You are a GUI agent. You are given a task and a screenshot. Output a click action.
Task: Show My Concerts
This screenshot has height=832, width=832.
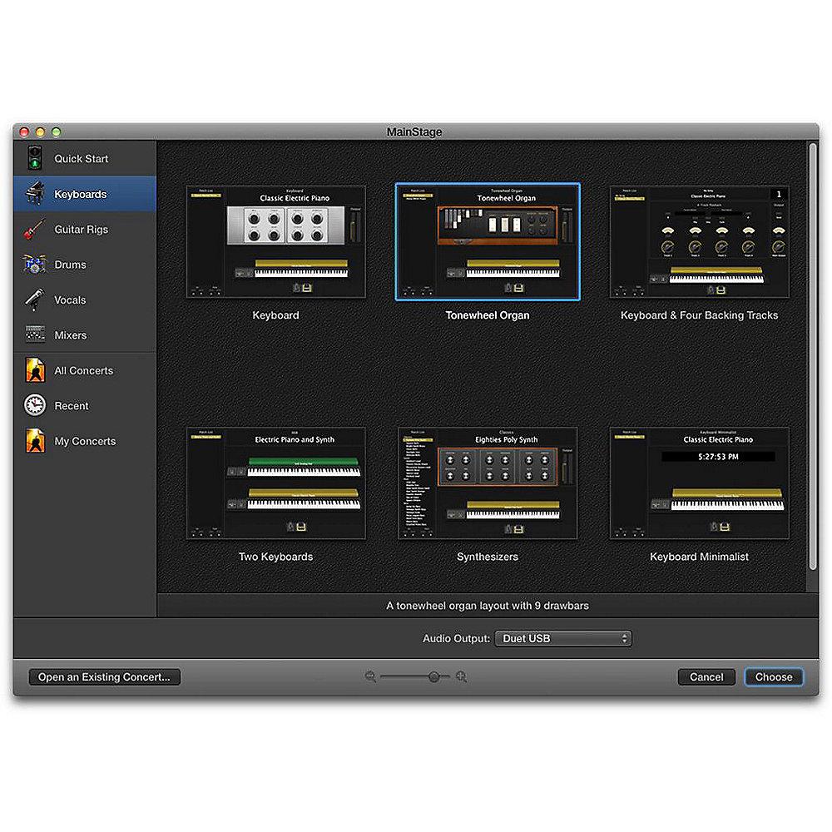click(x=85, y=441)
